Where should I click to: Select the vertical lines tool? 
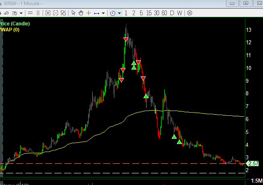coord(38,13)
